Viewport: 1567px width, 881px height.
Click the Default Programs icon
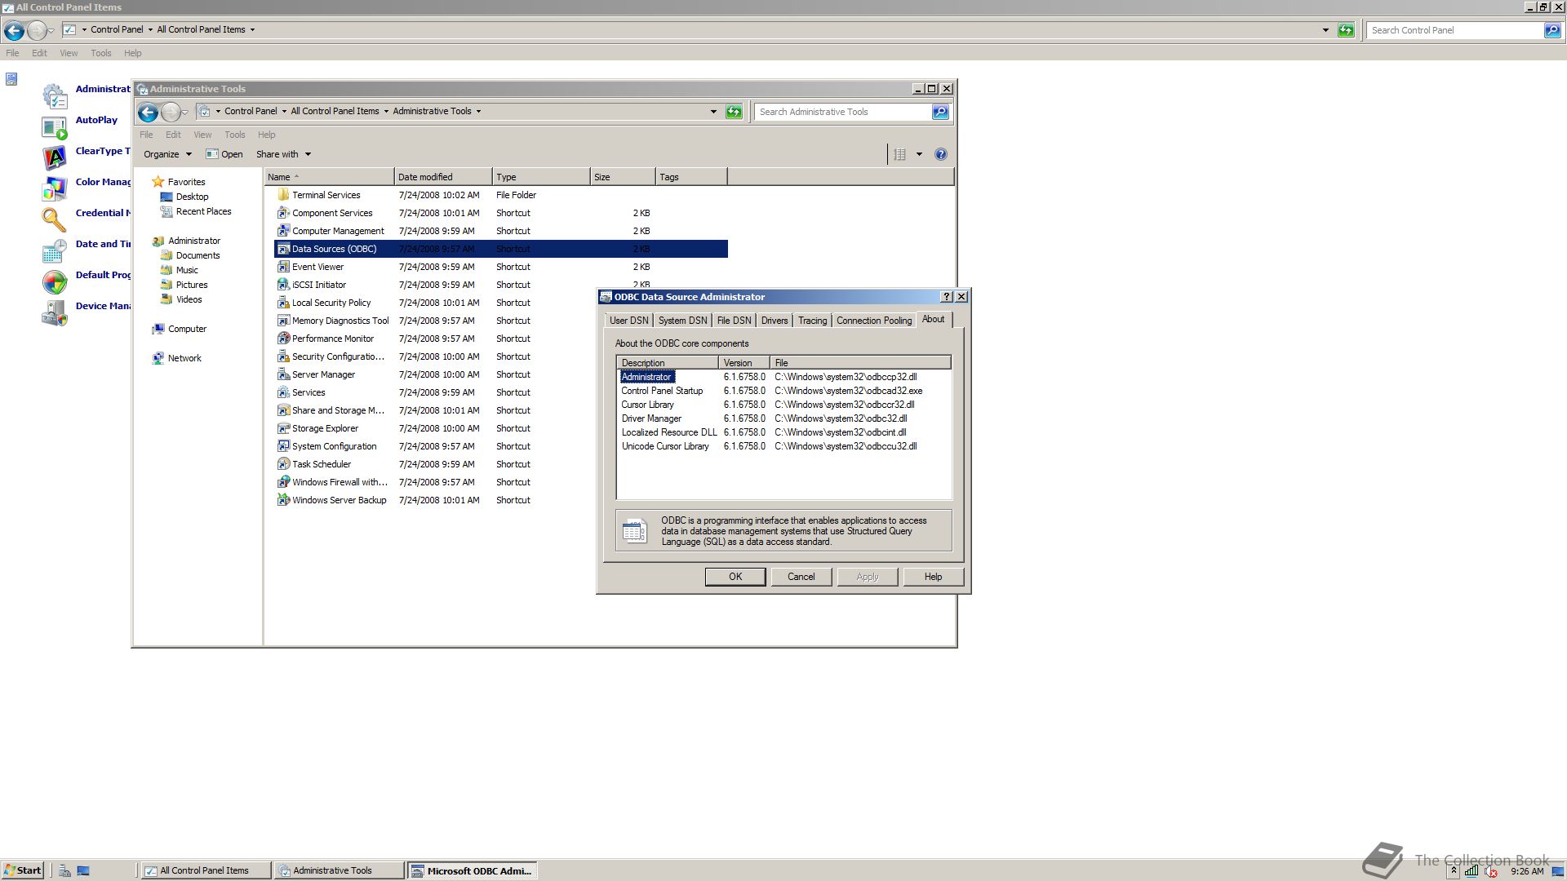(x=55, y=281)
